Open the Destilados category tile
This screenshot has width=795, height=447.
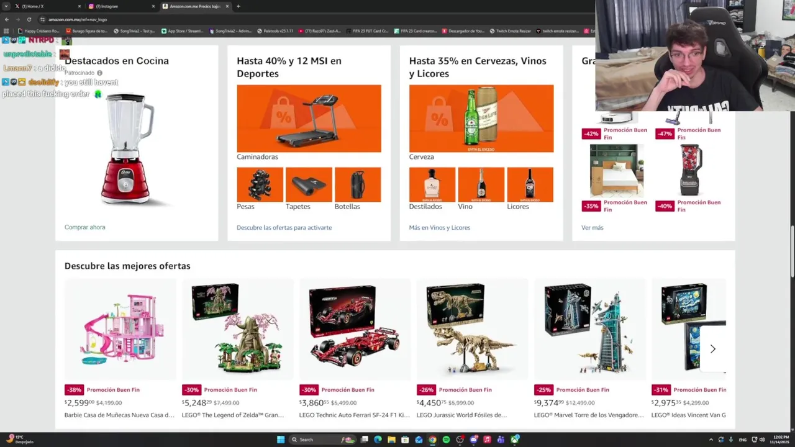pyautogui.click(x=432, y=184)
